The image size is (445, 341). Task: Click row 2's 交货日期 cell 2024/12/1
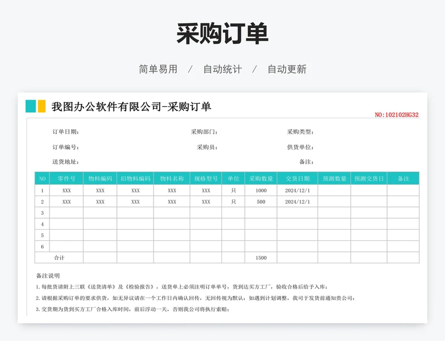click(298, 201)
